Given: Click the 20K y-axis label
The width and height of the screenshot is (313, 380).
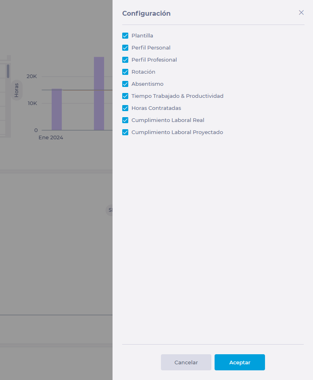Looking at the screenshot, I should coord(32,76).
